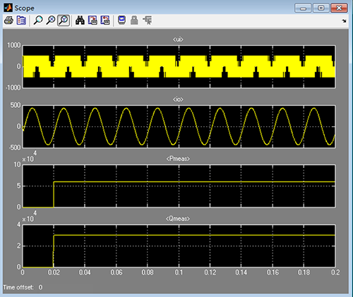Open the scope Parameters icon
The width and height of the screenshot is (353, 297).
(x=21, y=20)
